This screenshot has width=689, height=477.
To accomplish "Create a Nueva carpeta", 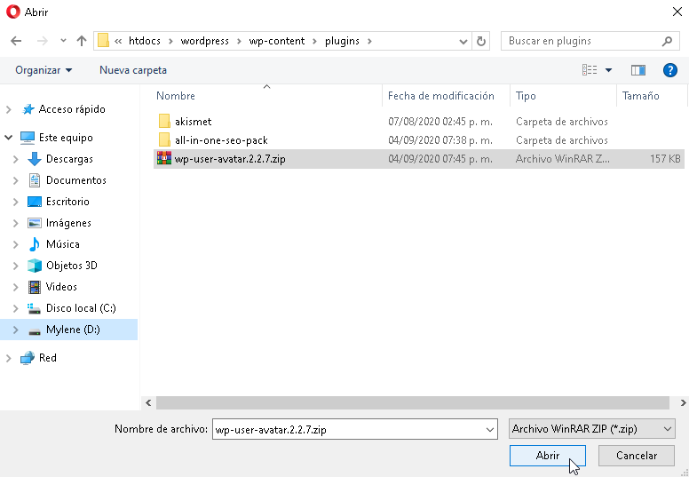I will coord(133,70).
